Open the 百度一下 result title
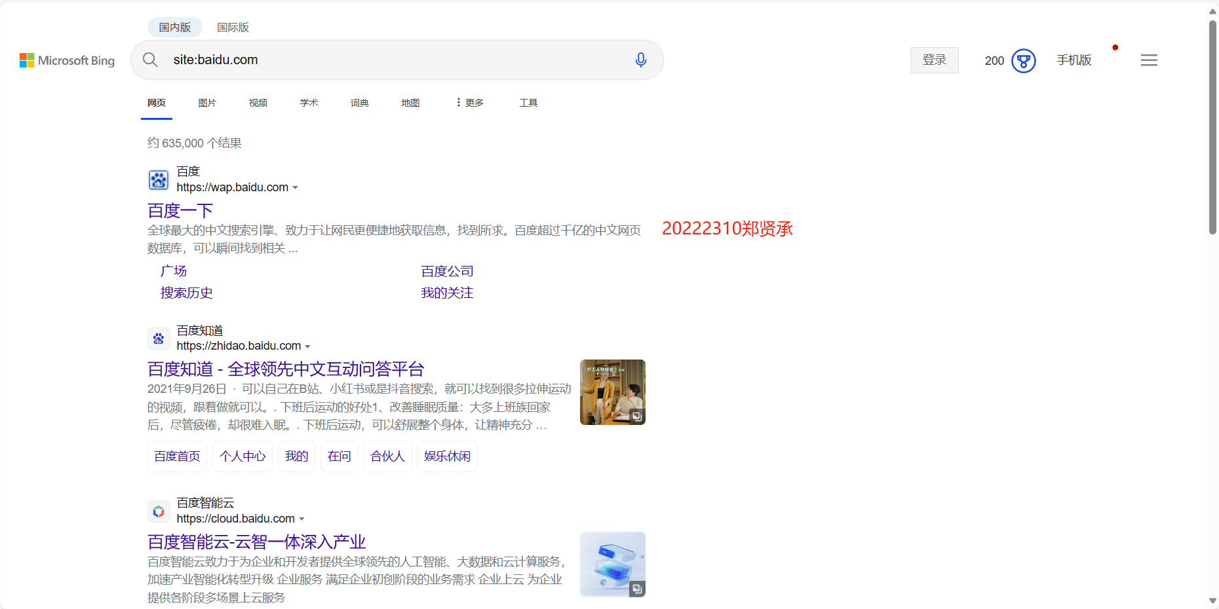Viewport: 1219px width, 609px height. [x=180, y=211]
